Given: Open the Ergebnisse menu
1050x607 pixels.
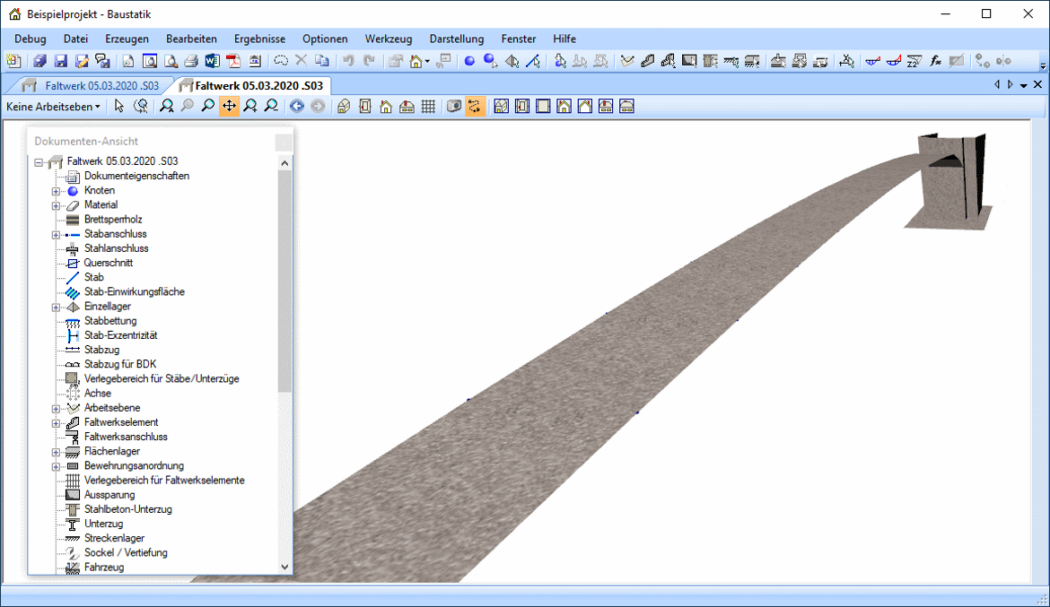Looking at the screenshot, I should (x=259, y=39).
